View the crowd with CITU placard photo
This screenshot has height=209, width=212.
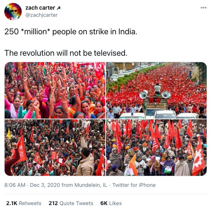click(55, 148)
